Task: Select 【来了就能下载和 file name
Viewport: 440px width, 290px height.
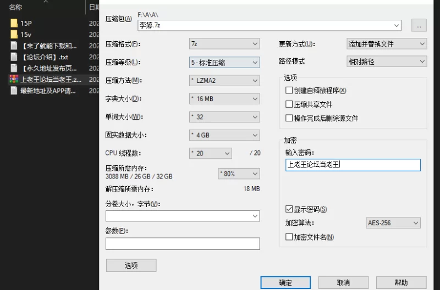Action: coord(48,46)
